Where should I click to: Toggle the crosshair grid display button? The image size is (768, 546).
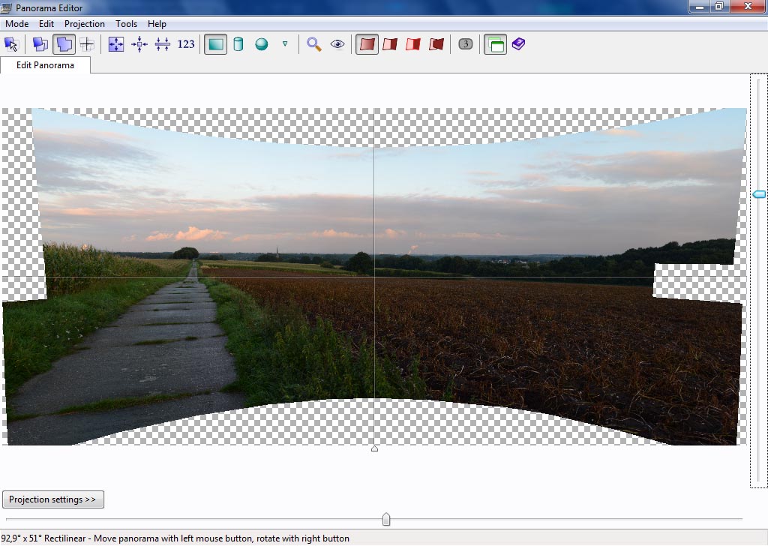87,44
